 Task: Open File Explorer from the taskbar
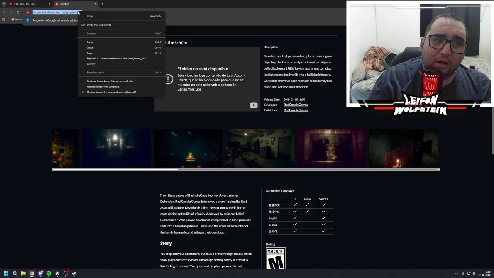[23, 273]
